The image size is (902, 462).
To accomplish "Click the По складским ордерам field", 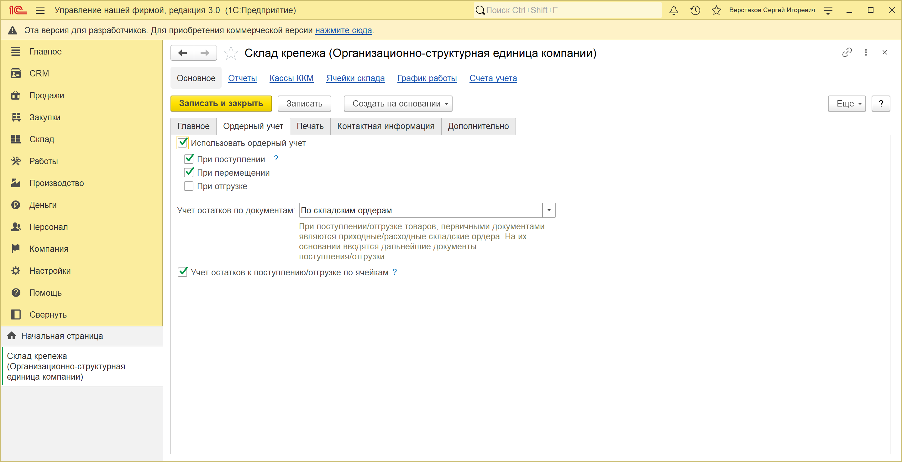I will 421,210.
